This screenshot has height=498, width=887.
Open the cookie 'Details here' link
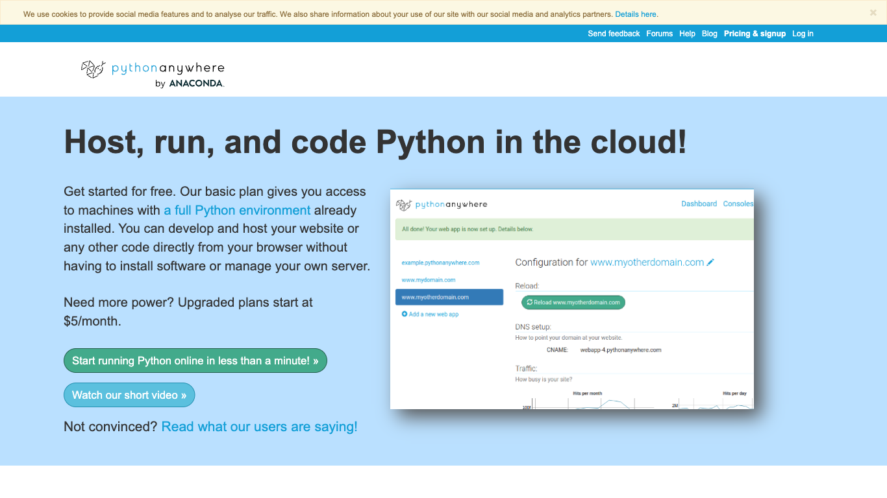coord(636,14)
